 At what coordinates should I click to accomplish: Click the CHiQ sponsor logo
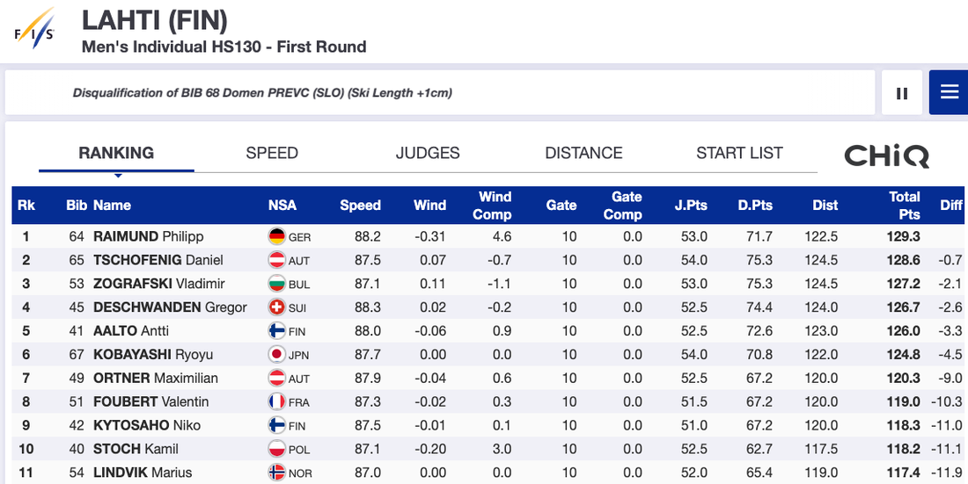[x=886, y=155]
